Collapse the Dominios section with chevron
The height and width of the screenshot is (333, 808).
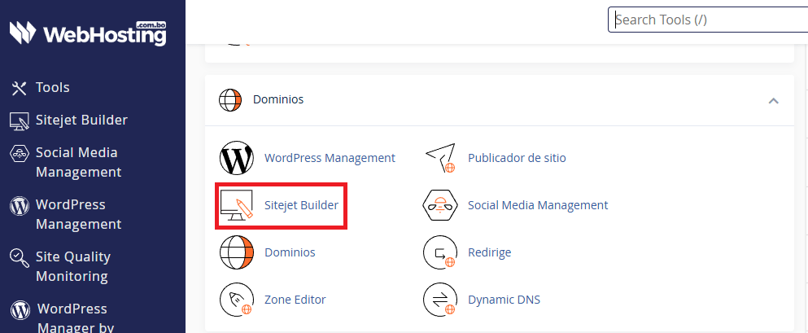coord(773,100)
